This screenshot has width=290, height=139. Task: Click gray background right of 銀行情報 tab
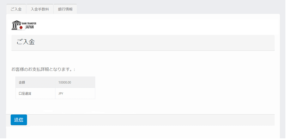pos(177,7)
